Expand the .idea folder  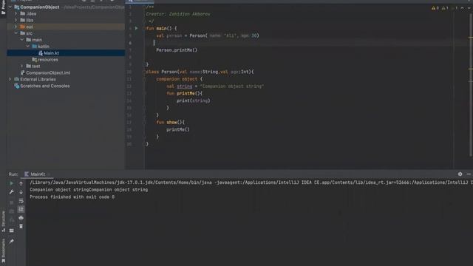[x=16, y=13]
